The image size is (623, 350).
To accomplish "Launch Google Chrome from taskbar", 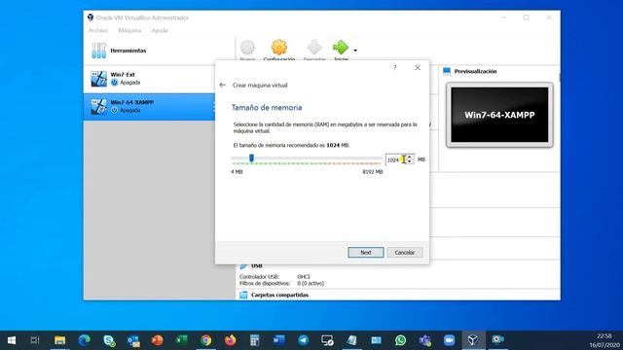I will pos(205,340).
